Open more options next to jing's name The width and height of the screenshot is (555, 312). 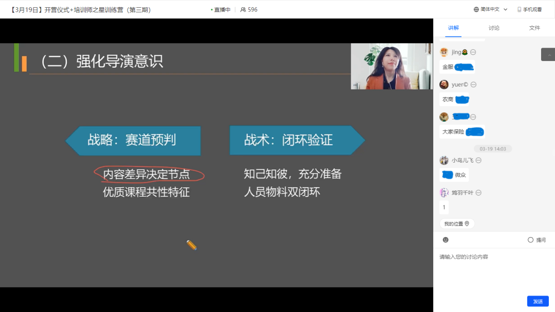click(473, 52)
